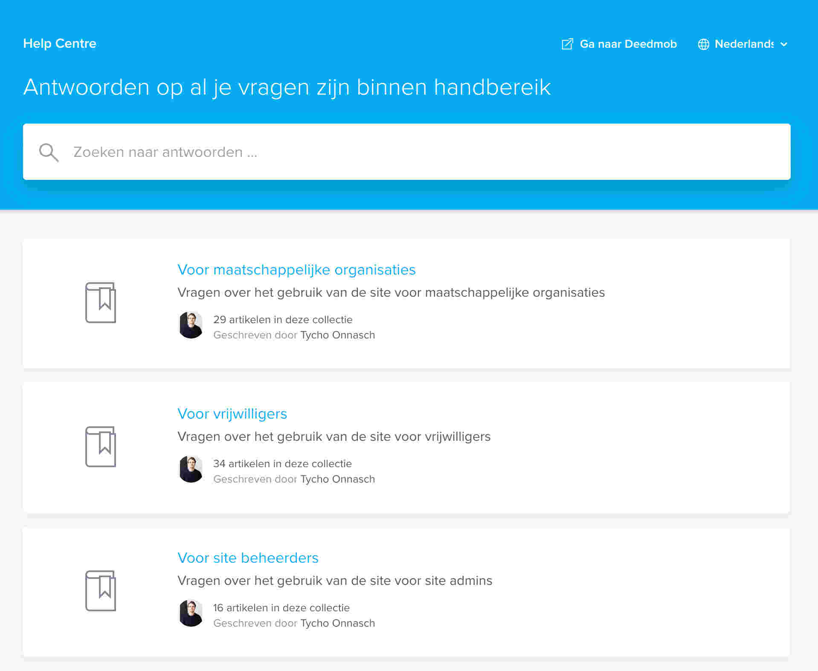The width and height of the screenshot is (818, 671).
Task: Click Tycho Onnasch's avatar in the site beheerders card
Action: (x=191, y=613)
